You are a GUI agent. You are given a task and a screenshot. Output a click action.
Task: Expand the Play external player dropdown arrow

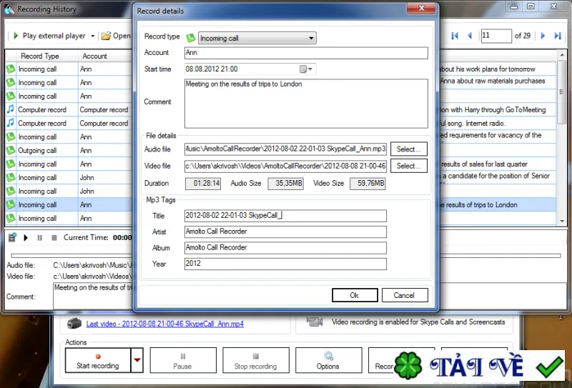point(93,36)
